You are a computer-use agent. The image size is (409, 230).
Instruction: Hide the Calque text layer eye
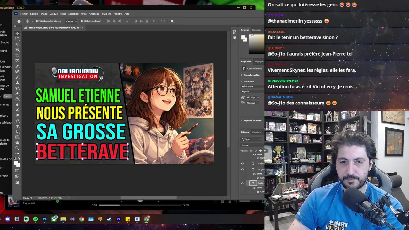[x=242, y=163]
